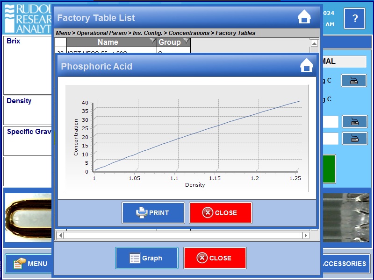
Task: Click the horizontal scrollbar track of the table
Action: point(183,236)
